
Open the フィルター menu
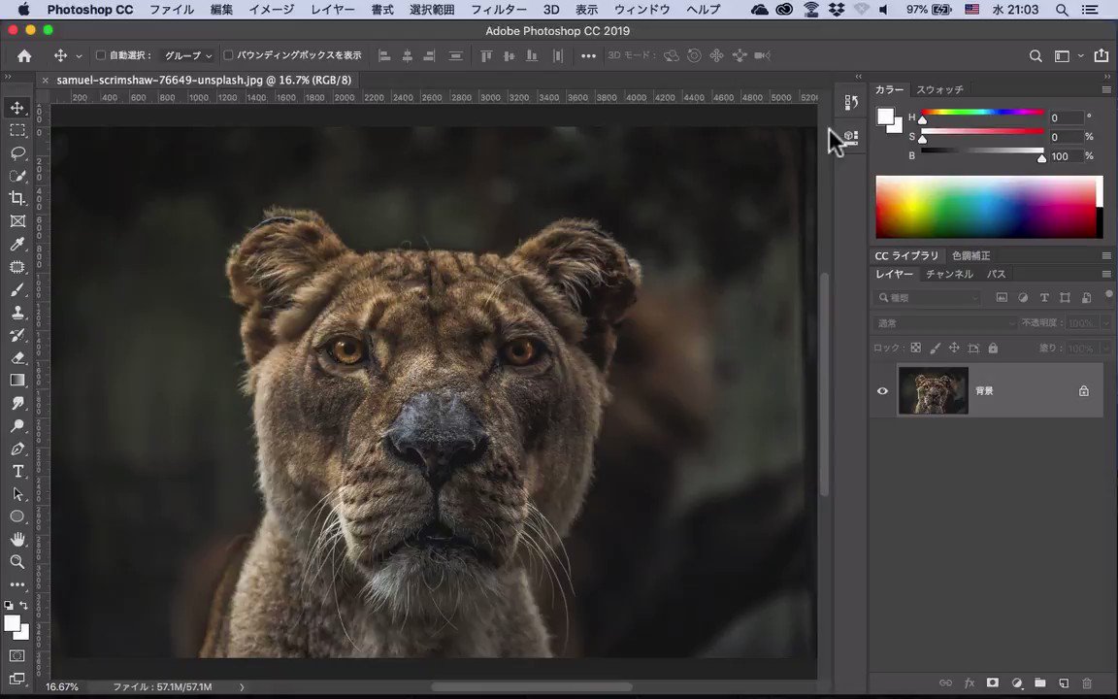(x=498, y=10)
